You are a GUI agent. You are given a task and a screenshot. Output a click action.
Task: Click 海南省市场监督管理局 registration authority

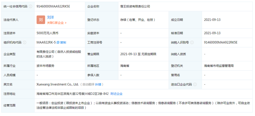pos(219,66)
